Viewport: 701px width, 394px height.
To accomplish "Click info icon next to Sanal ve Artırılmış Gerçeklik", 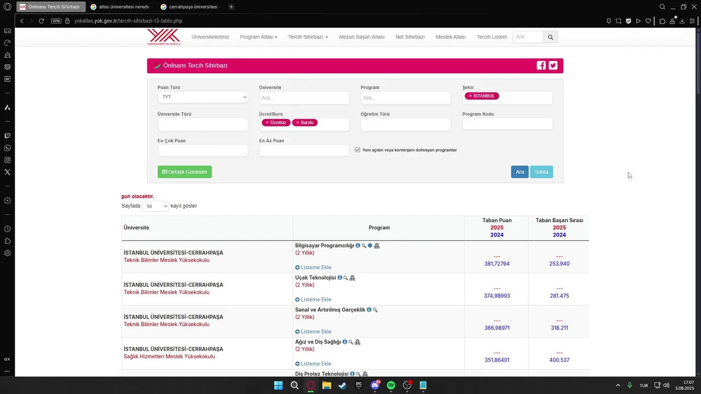I will (369, 310).
